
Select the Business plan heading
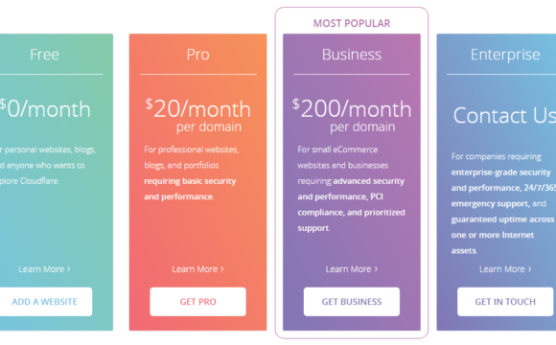(x=352, y=55)
